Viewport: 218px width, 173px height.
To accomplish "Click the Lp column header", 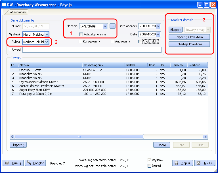I will coord(14,65).
